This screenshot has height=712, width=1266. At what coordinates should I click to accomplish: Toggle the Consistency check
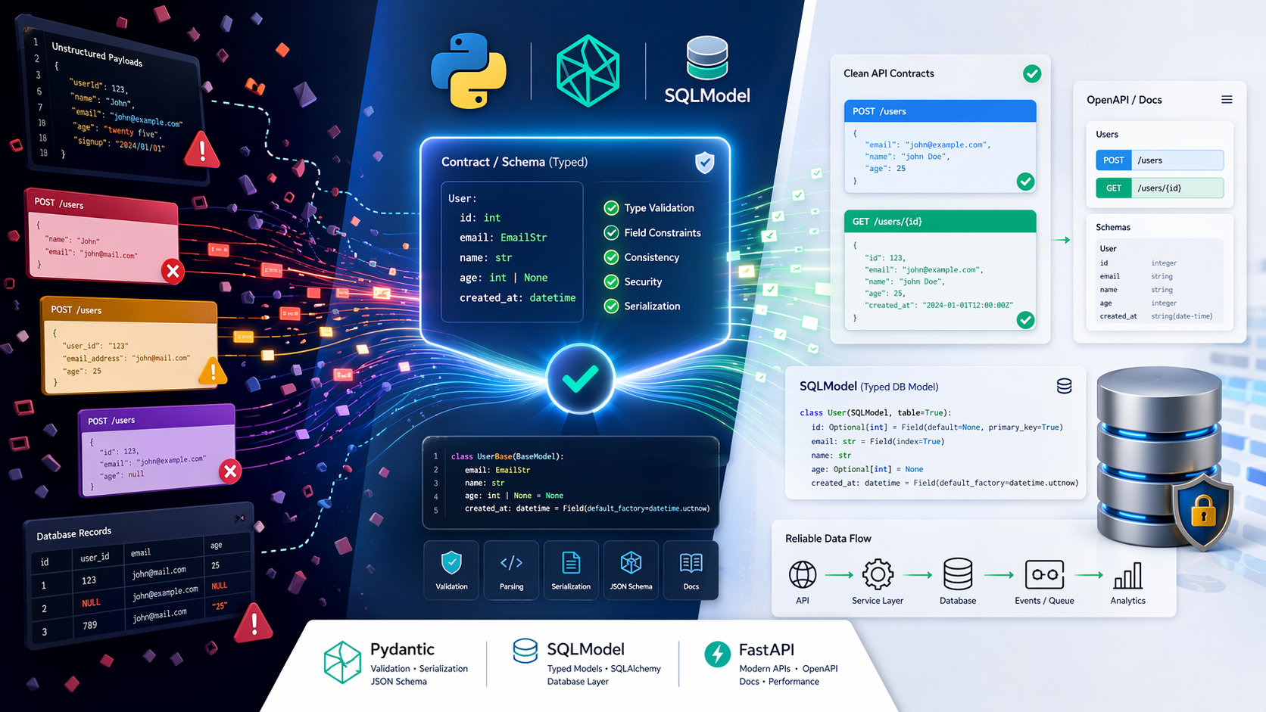click(611, 257)
